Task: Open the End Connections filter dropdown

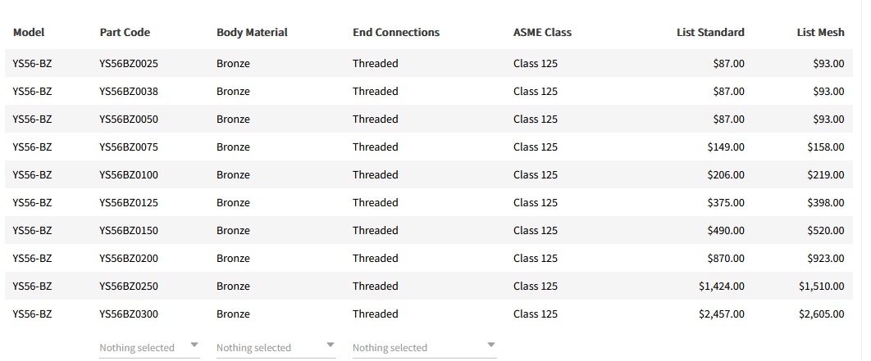Action: (424, 347)
